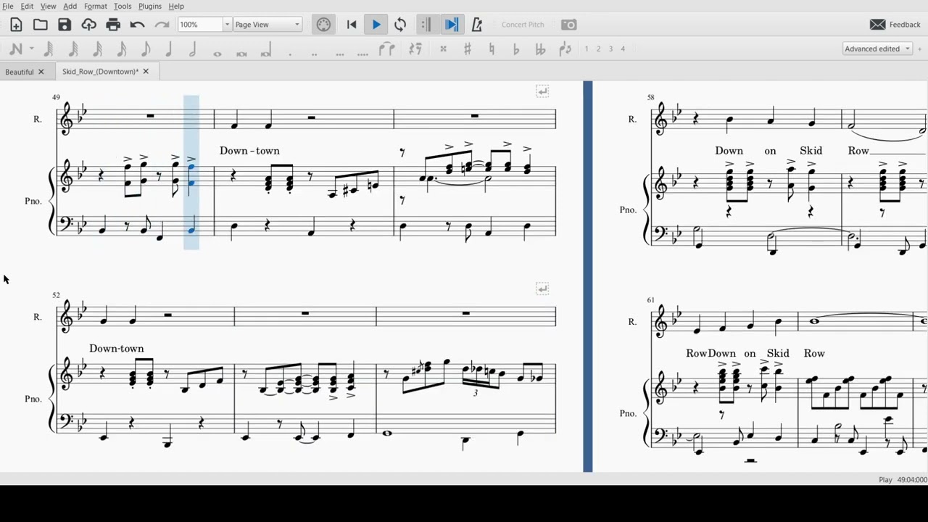The width and height of the screenshot is (928, 522).
Task: Open the File menu
Action: point(8,6)
